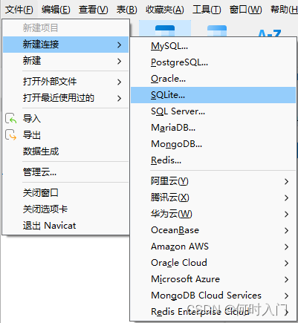The image size is (298, 323).
Task: Click the 导出 export icon
Action: tap(11, 134)
